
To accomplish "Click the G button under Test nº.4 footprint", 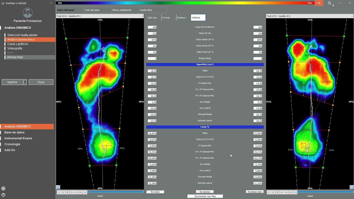I will click(67, 192).
